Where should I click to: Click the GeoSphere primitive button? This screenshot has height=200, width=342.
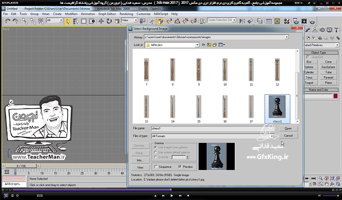pyautogui.click(x=328, y=67)
